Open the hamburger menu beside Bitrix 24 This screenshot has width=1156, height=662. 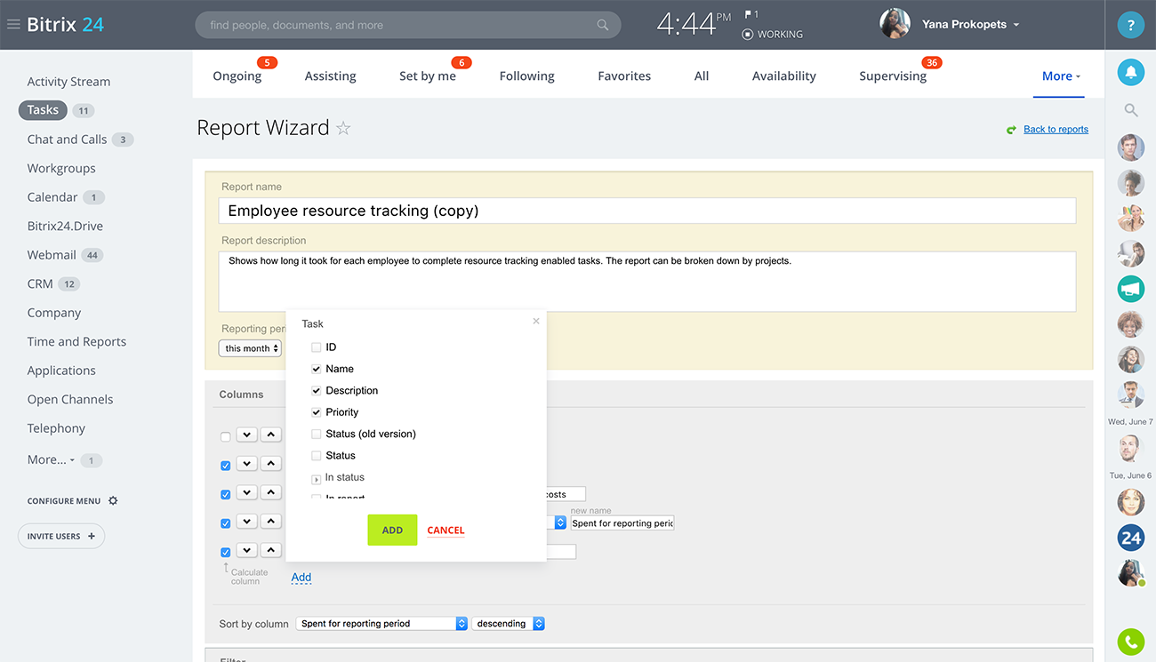pyautogui.click(x=12, y=25)
